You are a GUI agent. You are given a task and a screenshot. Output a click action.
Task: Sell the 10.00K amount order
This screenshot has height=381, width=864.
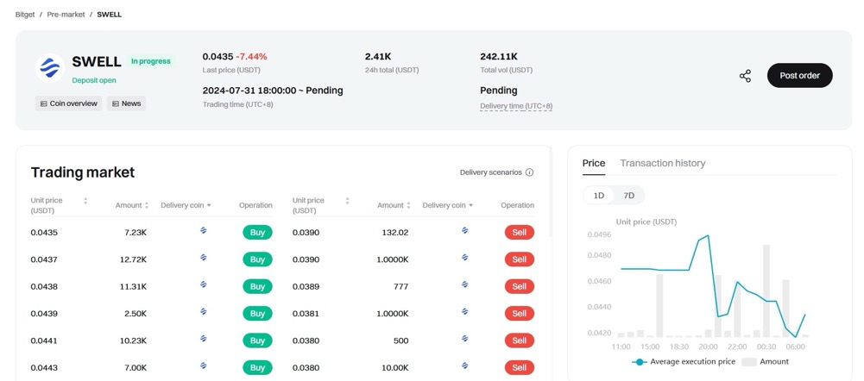[x=519, y=367]
